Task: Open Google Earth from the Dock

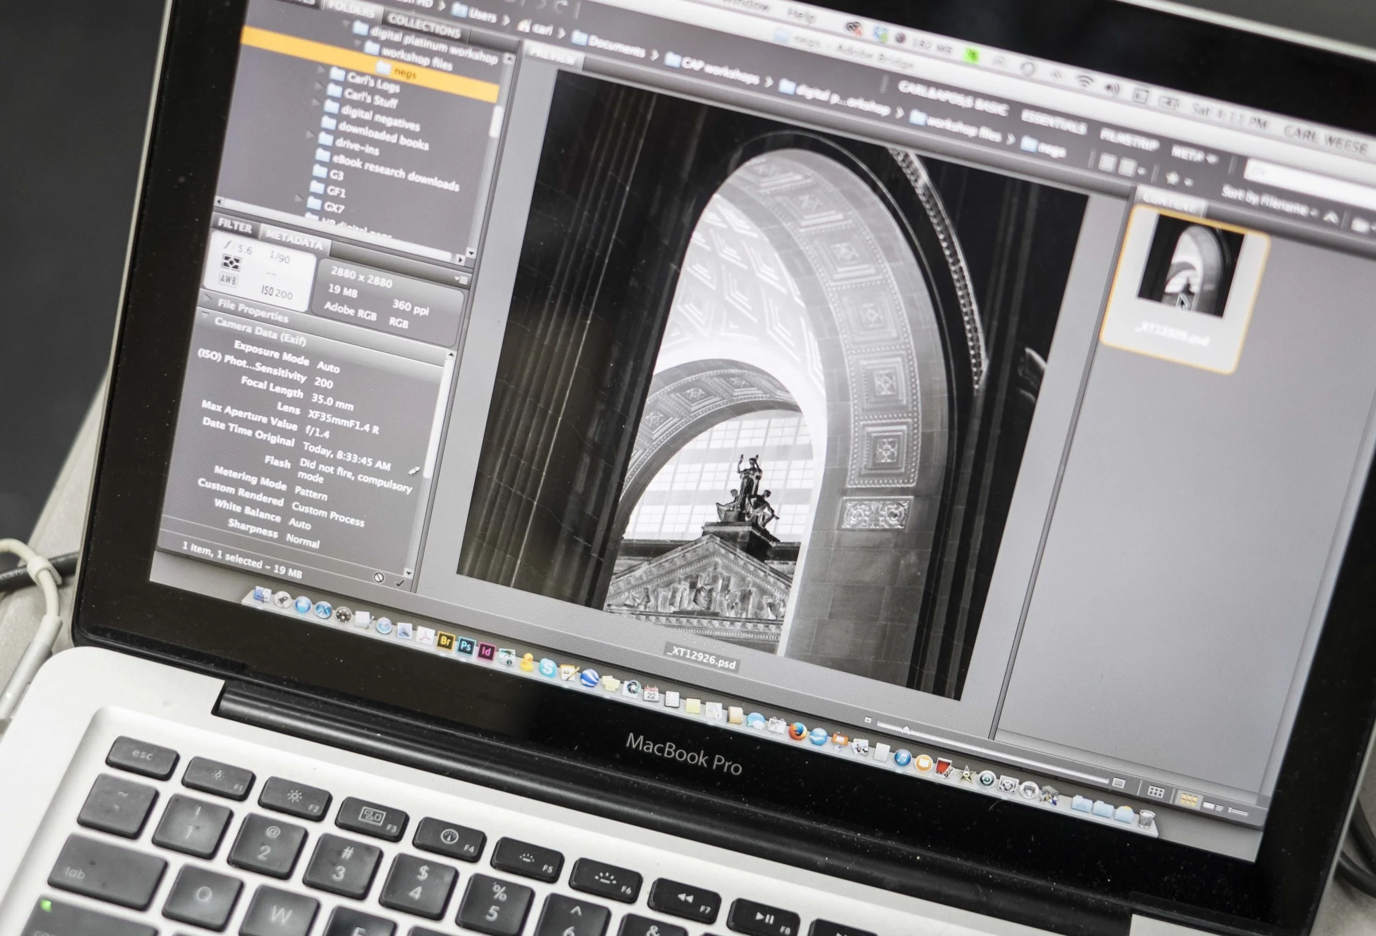Action: pyautogui.click(x=589, y=678)
